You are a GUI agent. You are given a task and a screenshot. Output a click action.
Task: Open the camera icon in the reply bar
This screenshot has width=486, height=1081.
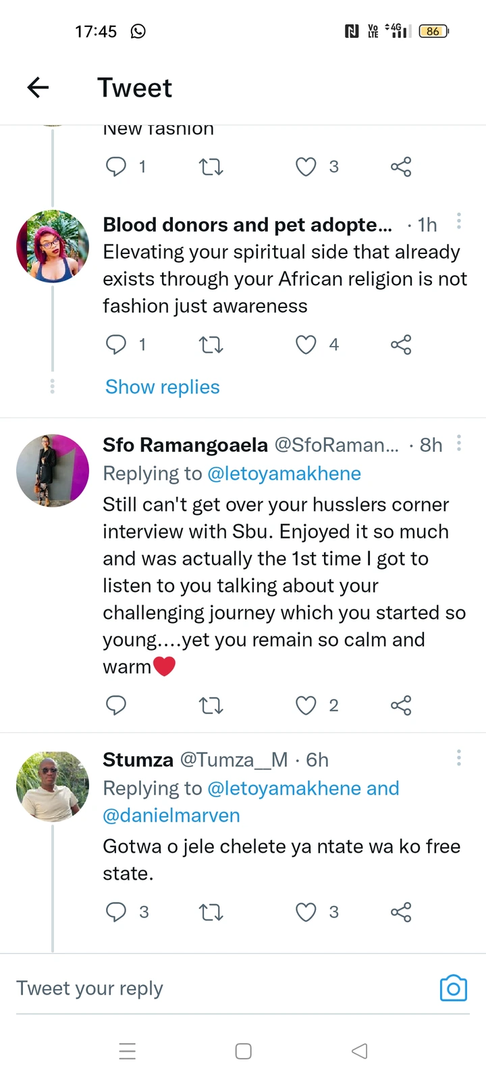point(453,988)
